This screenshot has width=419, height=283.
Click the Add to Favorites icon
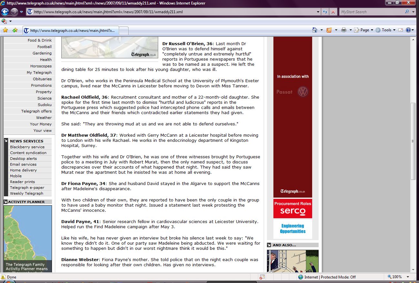point(15,30)
